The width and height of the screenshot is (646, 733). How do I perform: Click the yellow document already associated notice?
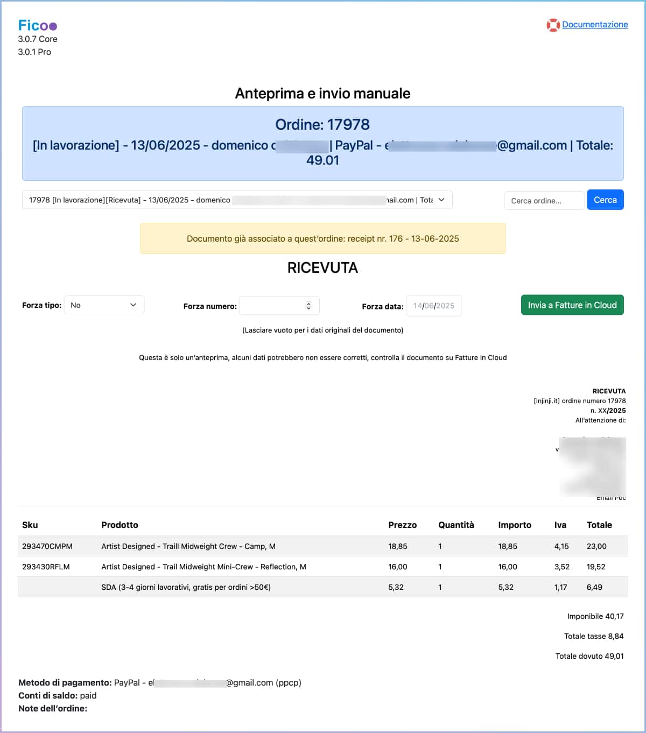[x=322, y=238]
